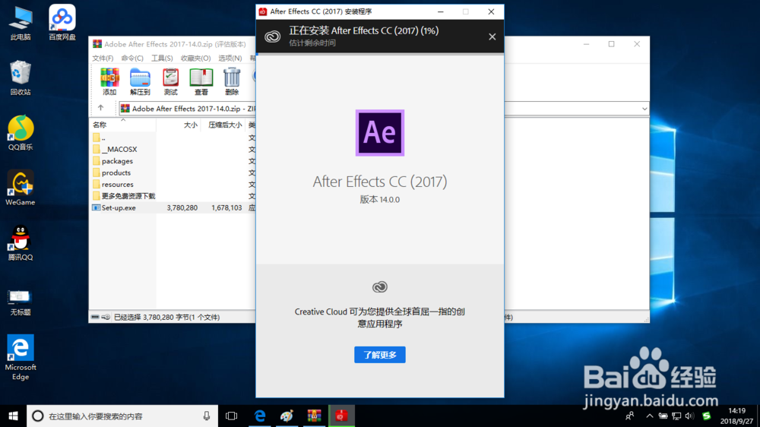Open the 无标题 desktop file
This screenshot has width=760, height=427.
(x=21, y=302)
